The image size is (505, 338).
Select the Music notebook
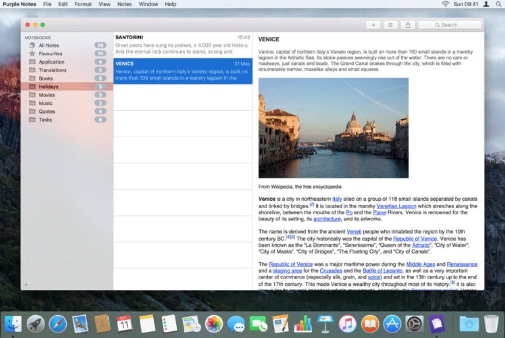pos(67,103)
